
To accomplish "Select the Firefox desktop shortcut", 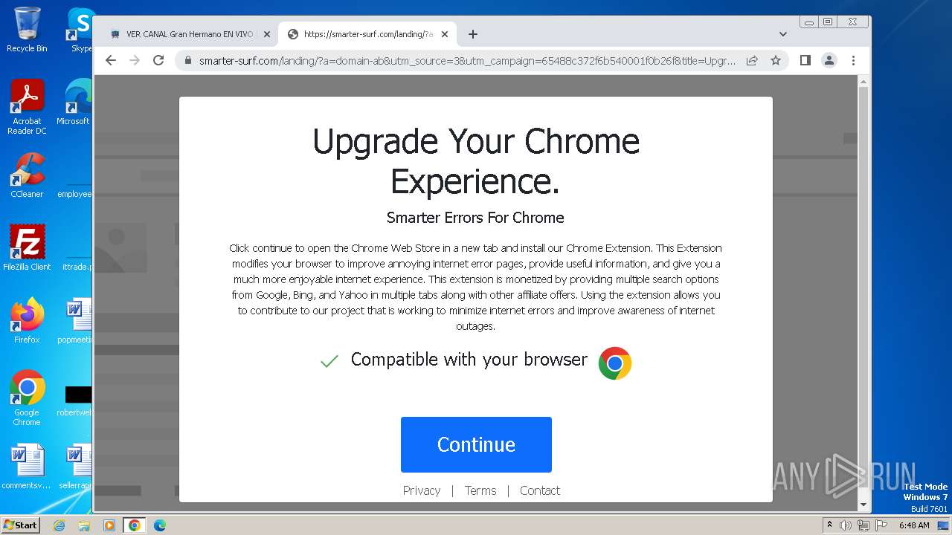I will click(27, 320).
